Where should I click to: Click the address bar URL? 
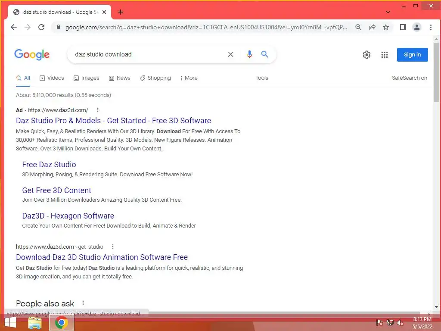[206, 27]
